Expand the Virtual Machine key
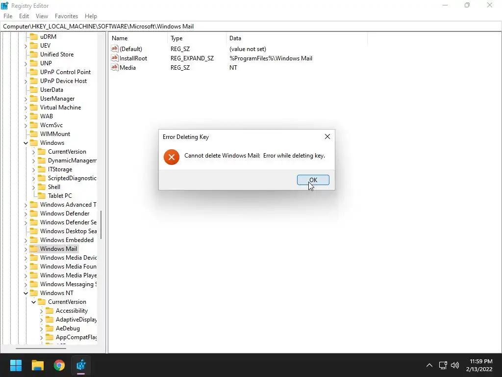This screenshot has height=377, width=502. pos(25,108)
